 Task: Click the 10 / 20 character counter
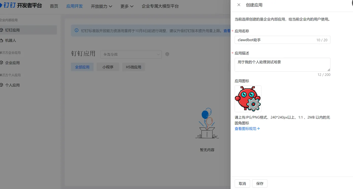pyautogui.click(x=322, y=40)
